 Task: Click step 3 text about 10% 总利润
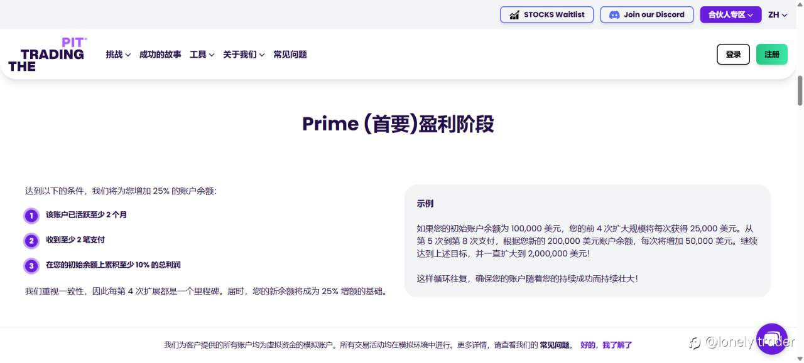pyautogui.click(x=113, y=265)
